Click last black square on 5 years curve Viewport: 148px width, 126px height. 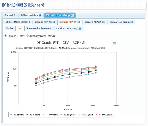tap(96, 70)
